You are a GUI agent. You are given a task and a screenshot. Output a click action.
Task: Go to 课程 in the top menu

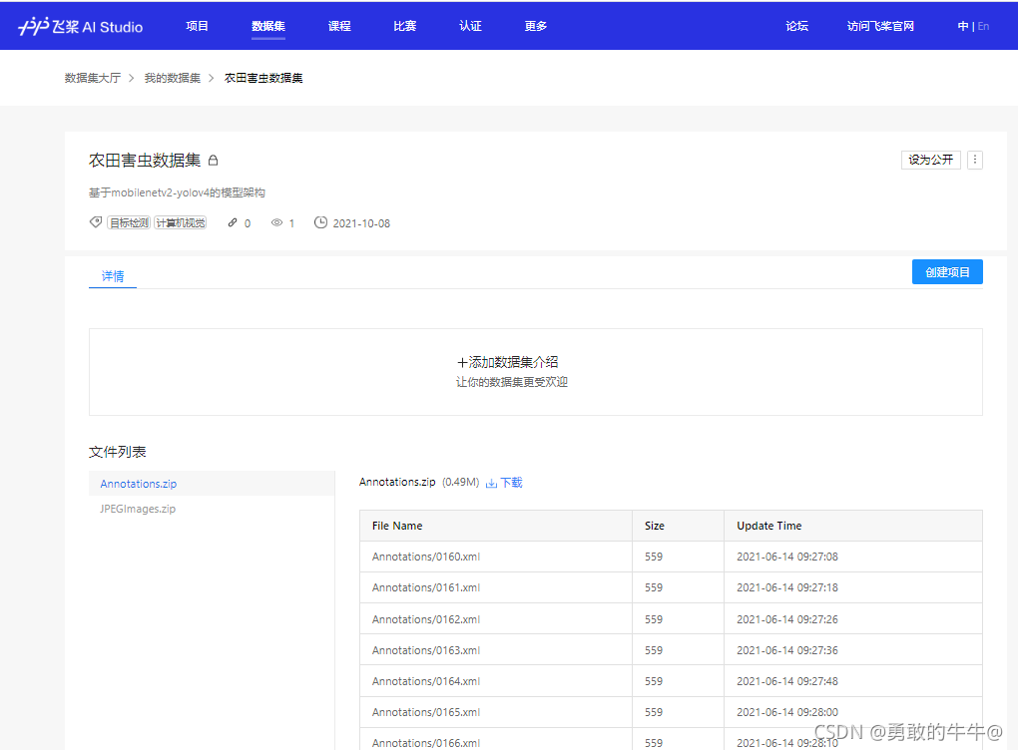point(339,26)
